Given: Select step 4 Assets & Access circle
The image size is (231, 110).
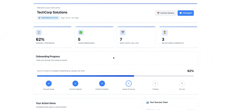Looking at the screenshot, I should click(128, 83).
